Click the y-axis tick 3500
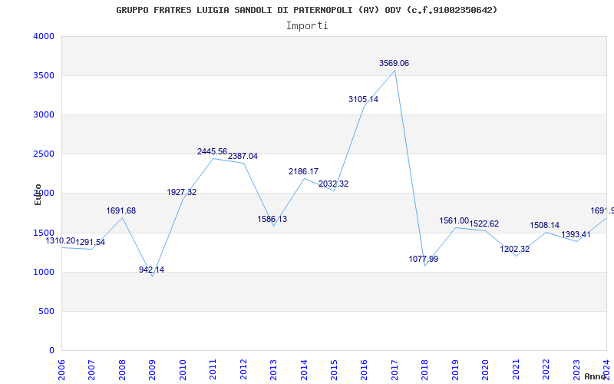The height and width of the screenshot is (384, 614). coord(44,75)
